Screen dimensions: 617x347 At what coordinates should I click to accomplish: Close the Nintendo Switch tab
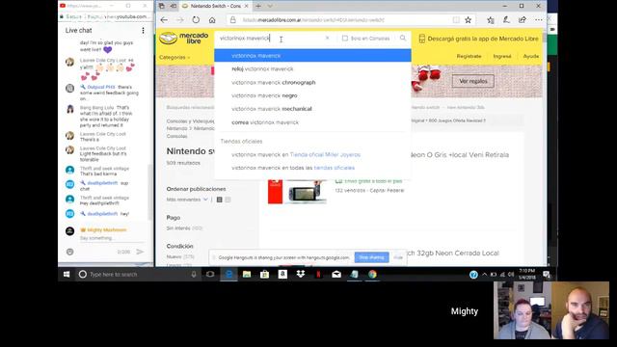[247, 6]
